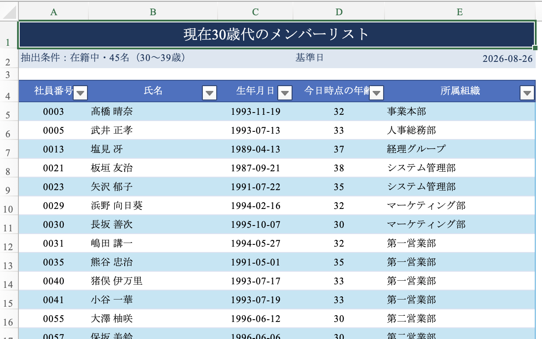The image size is (542, 339).
Task: Open the 社員番号 filter dropdown
Action: [80, 93]
